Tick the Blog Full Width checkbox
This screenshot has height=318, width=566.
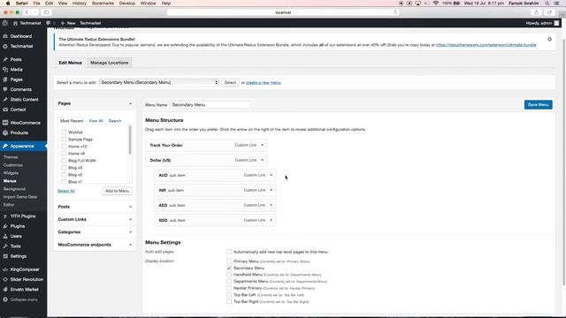point(64,161)
